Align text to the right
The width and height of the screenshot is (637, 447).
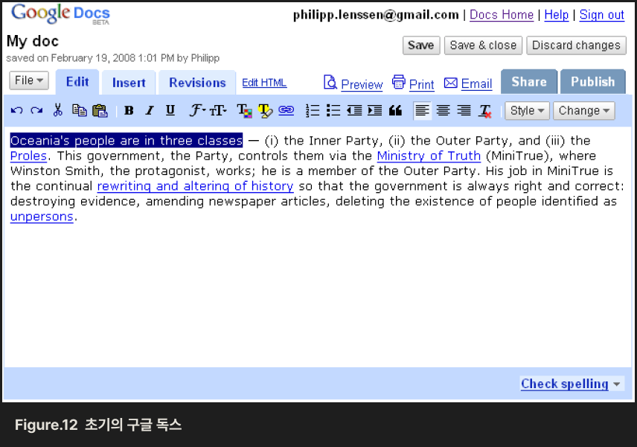point(464,110)
